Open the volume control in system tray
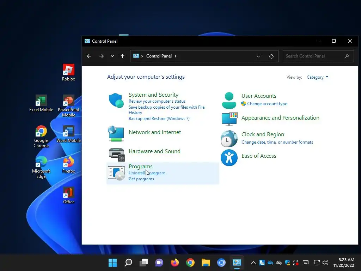The image size is (361, 271). coord(325,263)
